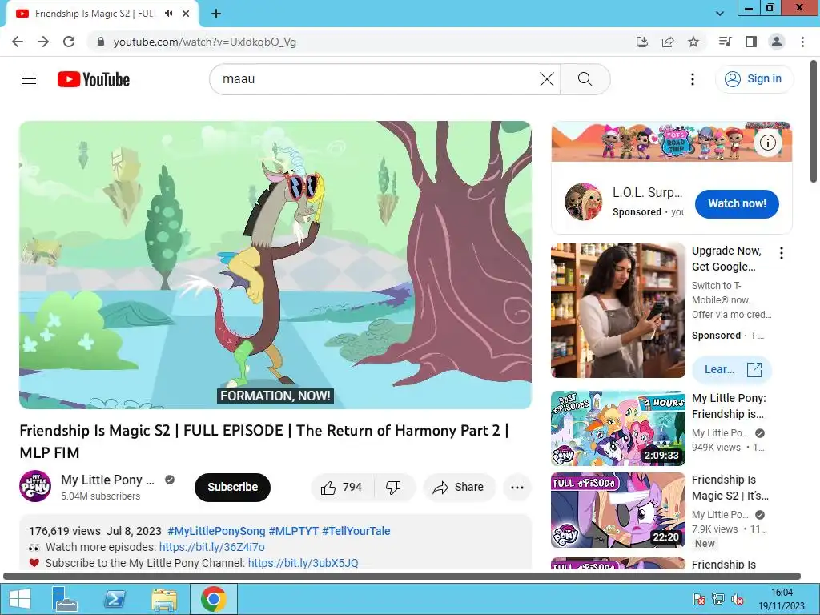Image resolution: width=820 pixels, height=615 pixels.
Task: Bookmark this tab with the star
Action: [x=693, y=42]
